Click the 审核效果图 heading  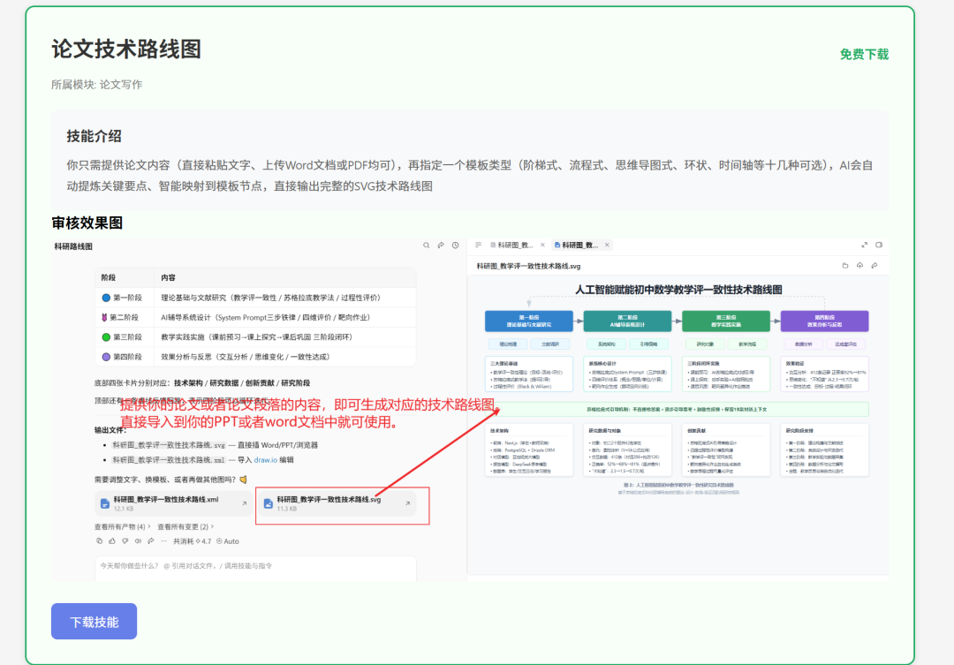click(x=87, y=223)
